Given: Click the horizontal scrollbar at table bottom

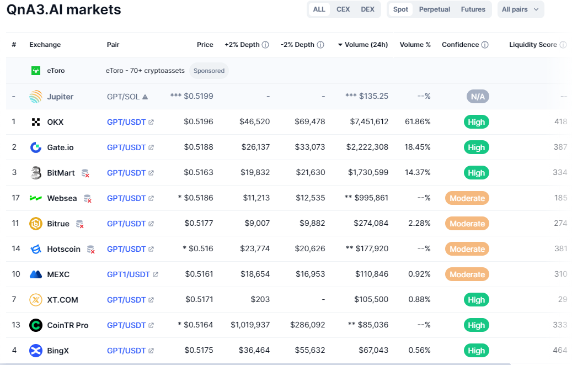Looking at the screenshot, I should [255, 363].
